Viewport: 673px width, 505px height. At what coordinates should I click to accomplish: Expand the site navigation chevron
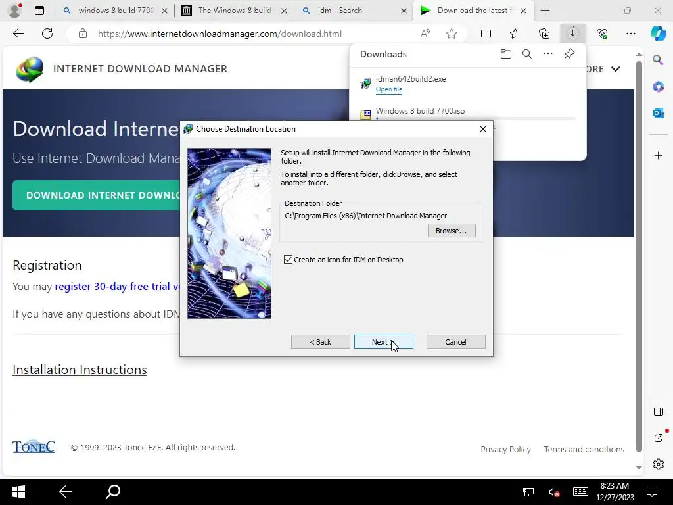click(x=615, y=68)
